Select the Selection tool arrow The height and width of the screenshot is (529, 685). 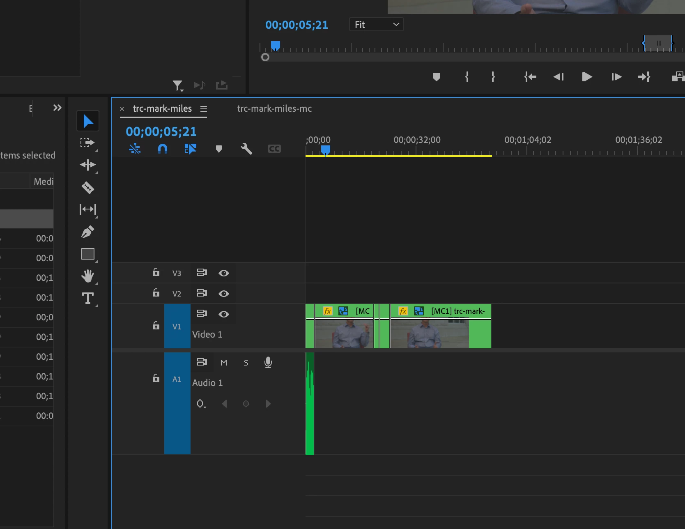click(88, 121)
